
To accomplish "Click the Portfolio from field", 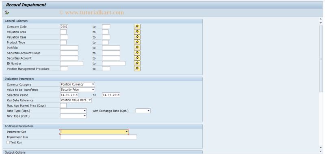I will coord(69,47).
